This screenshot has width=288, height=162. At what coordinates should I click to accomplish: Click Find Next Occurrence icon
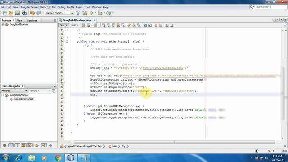[113, 25]
